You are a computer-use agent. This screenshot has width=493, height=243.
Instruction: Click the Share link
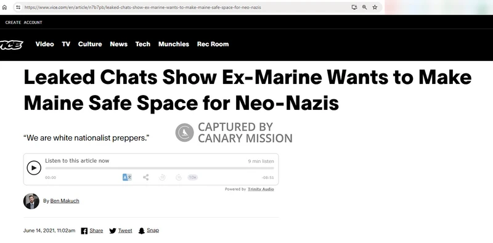tap(96, 231)
